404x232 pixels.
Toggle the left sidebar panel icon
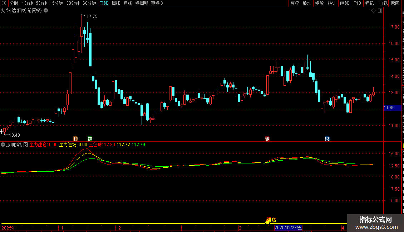tap(4, 3)
